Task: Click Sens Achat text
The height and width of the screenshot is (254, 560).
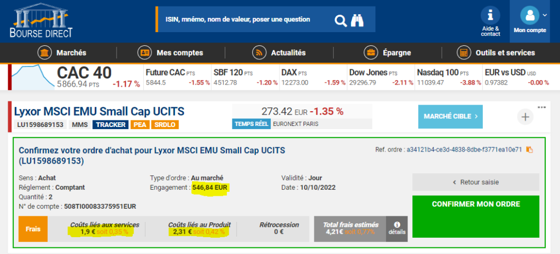Action: [x=37, y=178]
